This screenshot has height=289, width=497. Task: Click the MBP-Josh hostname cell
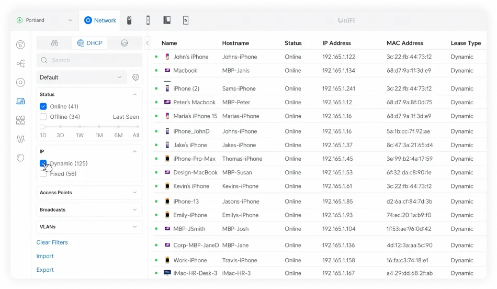(235, 229)
